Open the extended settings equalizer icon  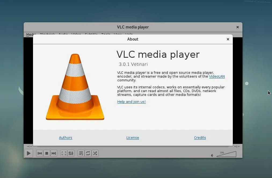71,153
